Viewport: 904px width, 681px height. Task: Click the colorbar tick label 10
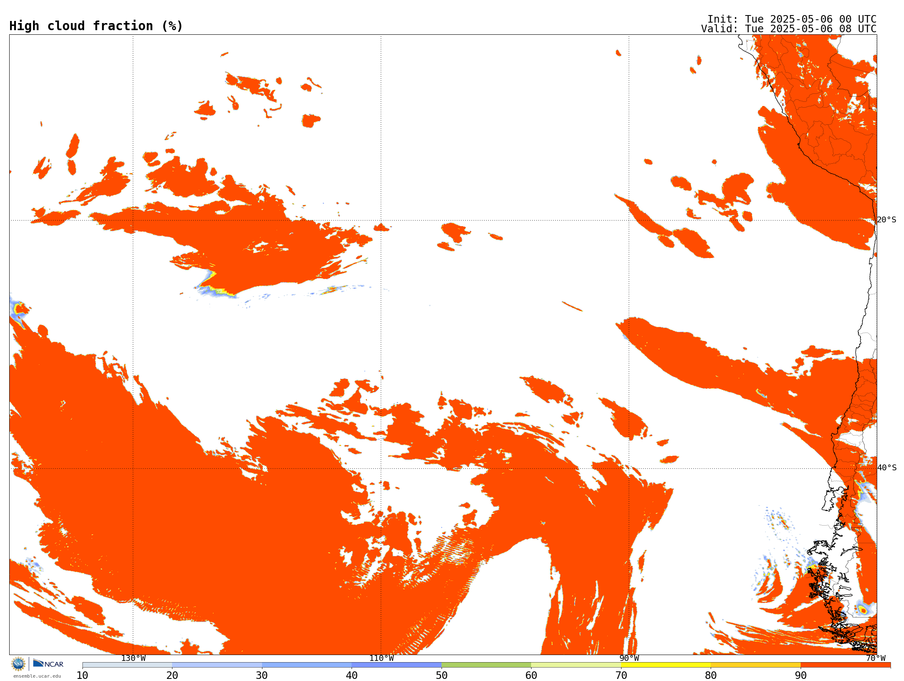tap(82, 675)
